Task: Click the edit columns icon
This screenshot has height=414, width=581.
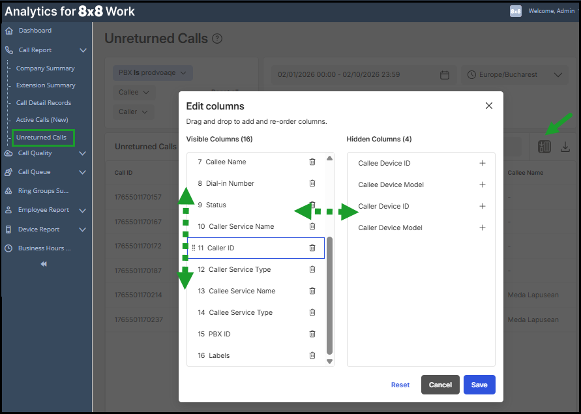Action: 544,147
